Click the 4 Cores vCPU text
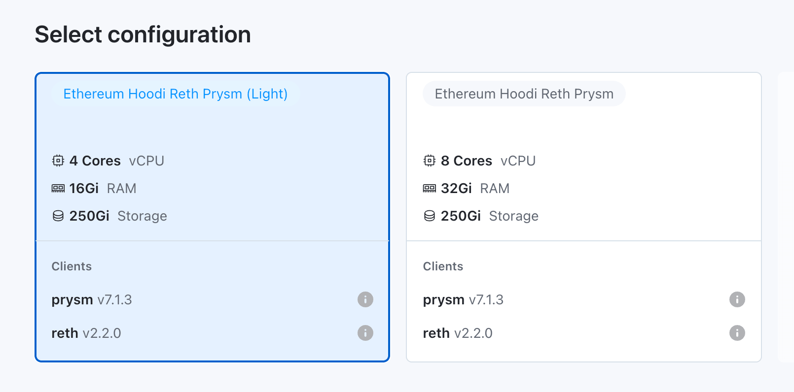Image resolution: width=794 pixels, height=392 pixels. pos(117,161)
